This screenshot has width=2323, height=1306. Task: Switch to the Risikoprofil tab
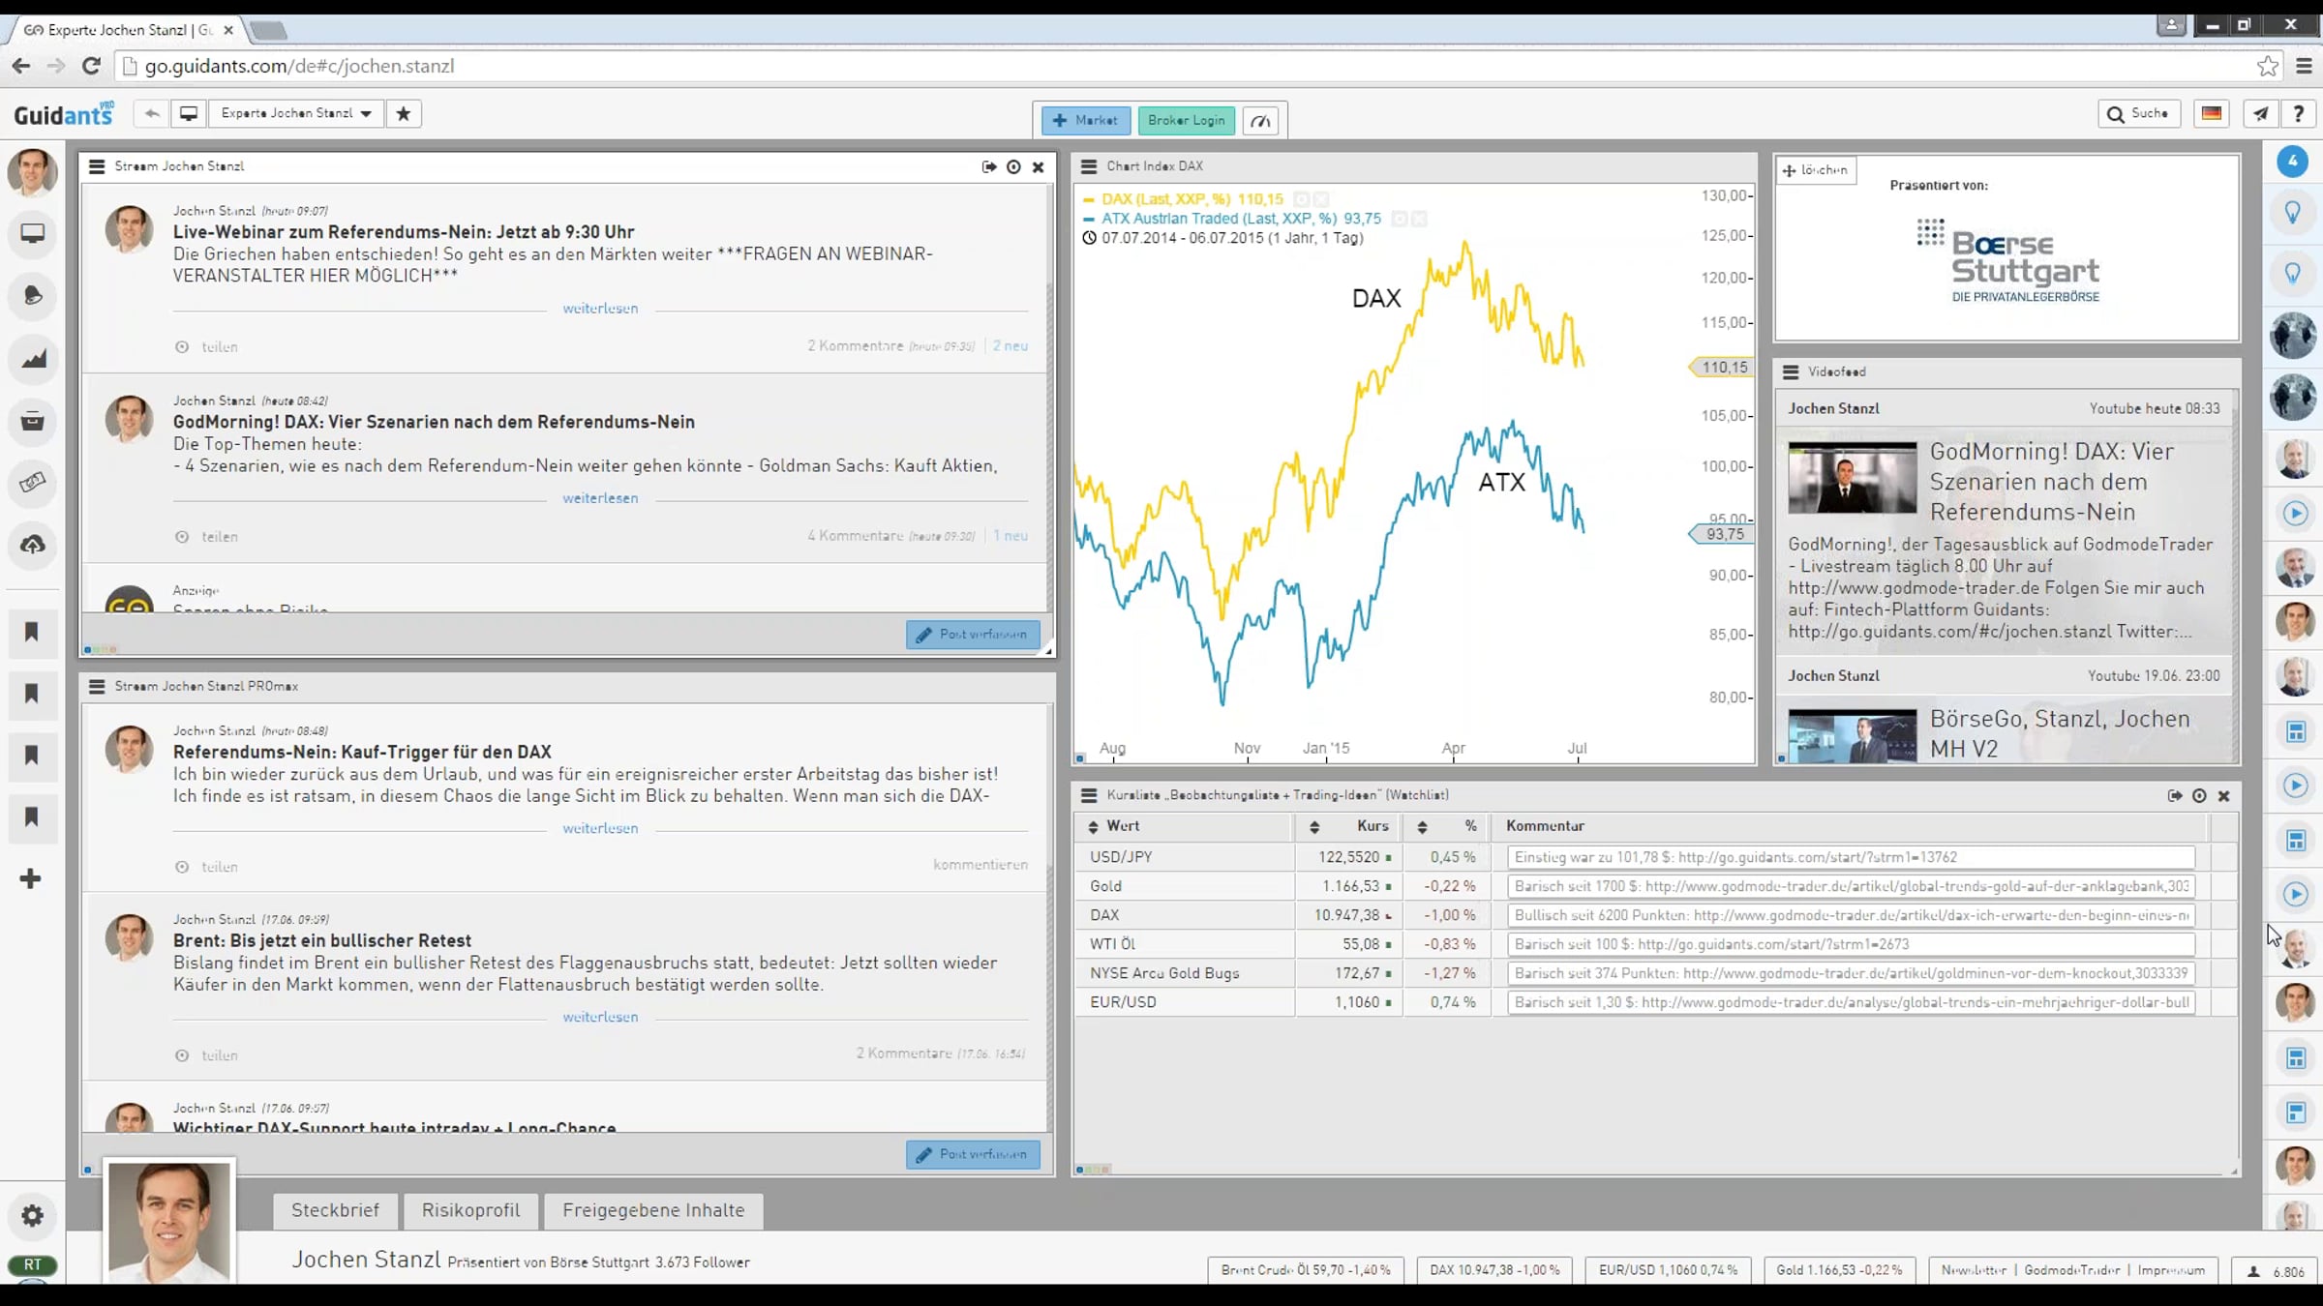coord(471,1210)
